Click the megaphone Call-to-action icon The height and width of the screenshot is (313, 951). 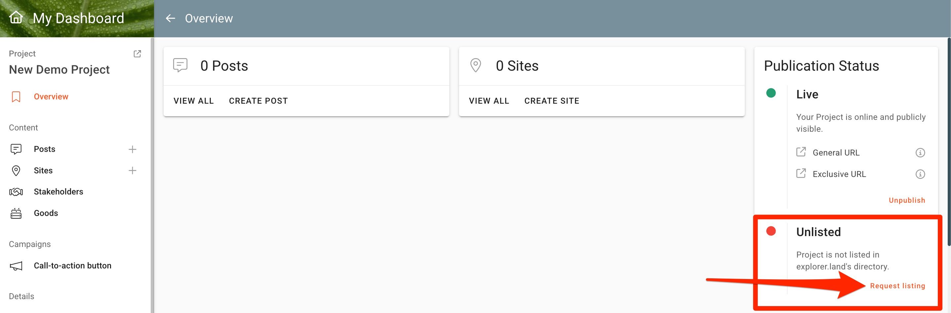point(16,266)
